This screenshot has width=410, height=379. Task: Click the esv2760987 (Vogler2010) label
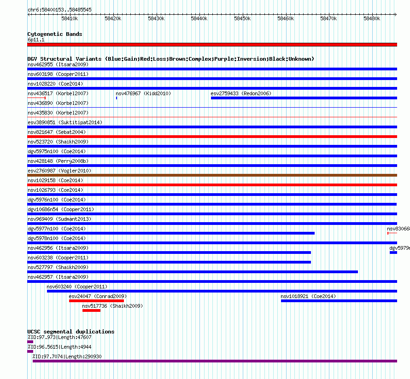(59, 171)
